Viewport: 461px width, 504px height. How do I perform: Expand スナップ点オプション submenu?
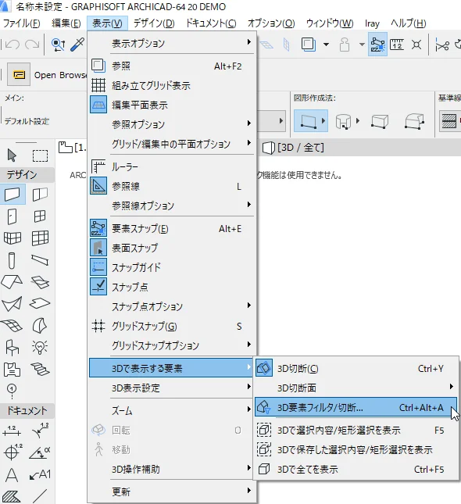pos(171,306)
